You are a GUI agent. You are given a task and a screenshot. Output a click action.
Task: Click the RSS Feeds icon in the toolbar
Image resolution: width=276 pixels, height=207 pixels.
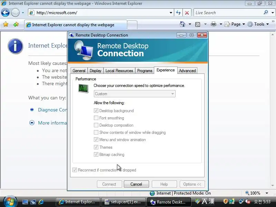(x=198, y=24)
